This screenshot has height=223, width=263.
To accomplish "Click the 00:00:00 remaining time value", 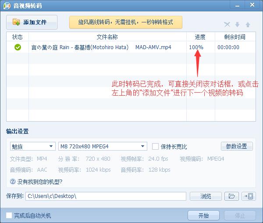I will [x=228, y=47].
